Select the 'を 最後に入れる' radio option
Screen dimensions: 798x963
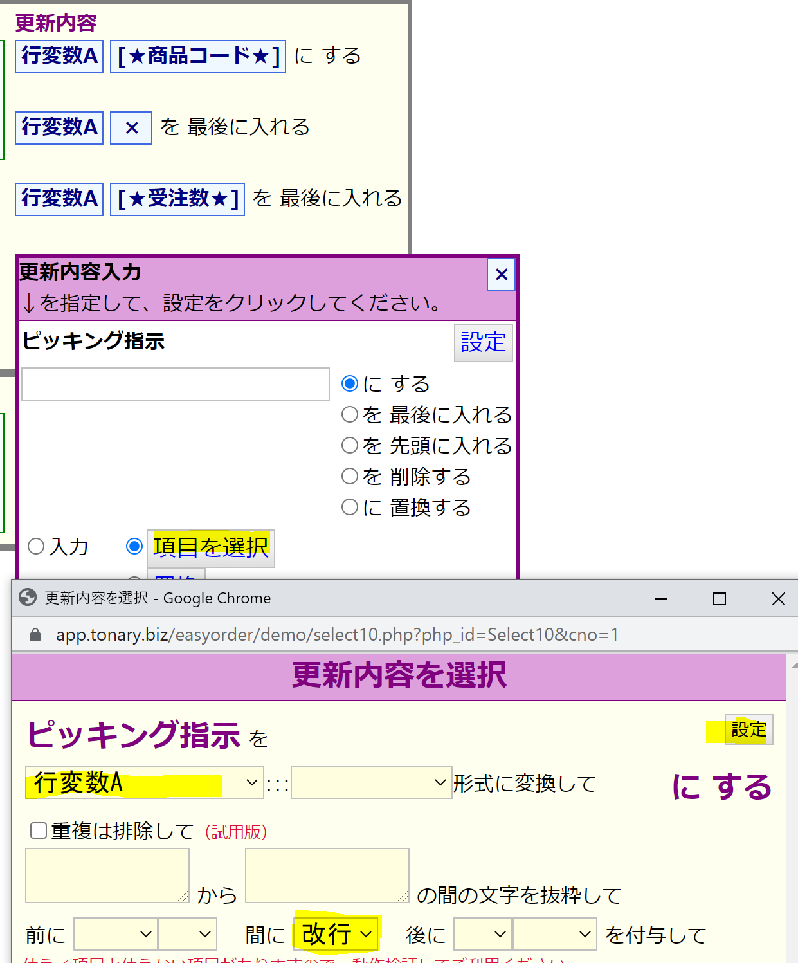(350, 414)
